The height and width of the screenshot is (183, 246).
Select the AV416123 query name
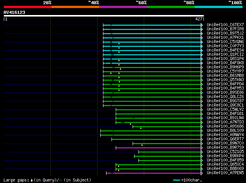pyautogui.click(x=15, y=12)
